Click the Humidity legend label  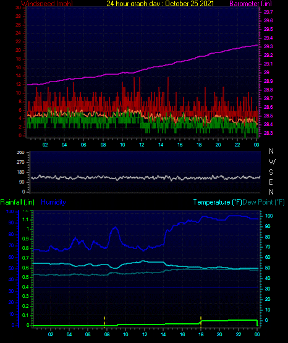coord(53,202)
